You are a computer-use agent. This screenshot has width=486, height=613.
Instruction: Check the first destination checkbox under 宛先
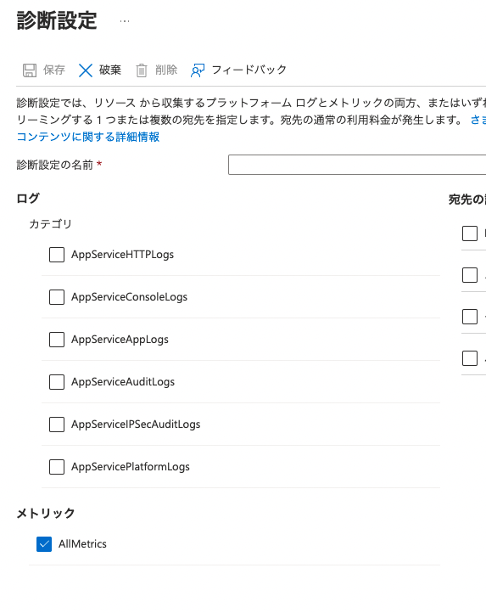point(470,233)
